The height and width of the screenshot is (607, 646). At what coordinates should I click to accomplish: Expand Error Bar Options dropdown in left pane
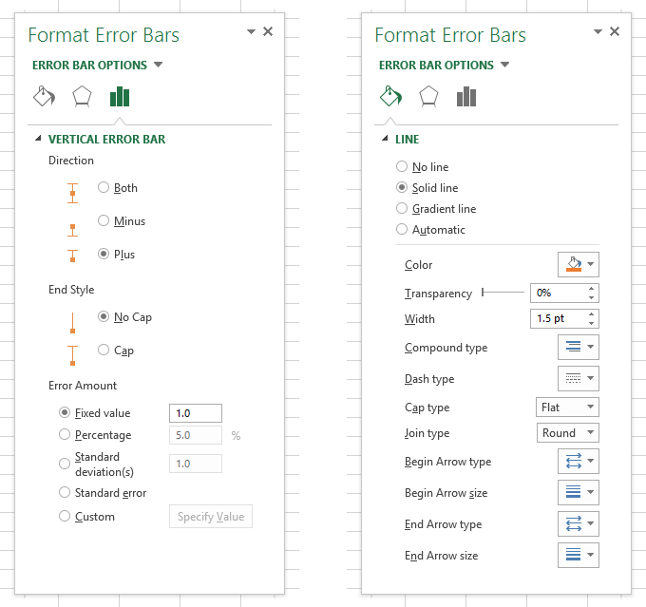click(159, 65)
